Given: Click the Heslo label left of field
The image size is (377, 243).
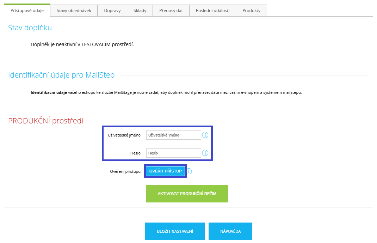Looking at the screenshot, I should pos(135,153).
